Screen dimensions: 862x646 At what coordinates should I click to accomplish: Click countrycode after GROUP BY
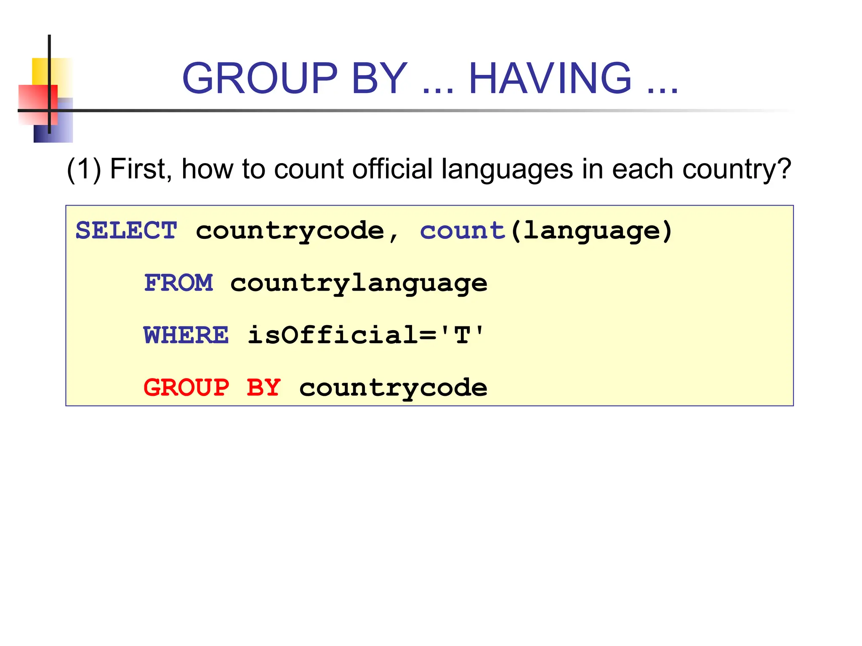(x=393, y=387)
